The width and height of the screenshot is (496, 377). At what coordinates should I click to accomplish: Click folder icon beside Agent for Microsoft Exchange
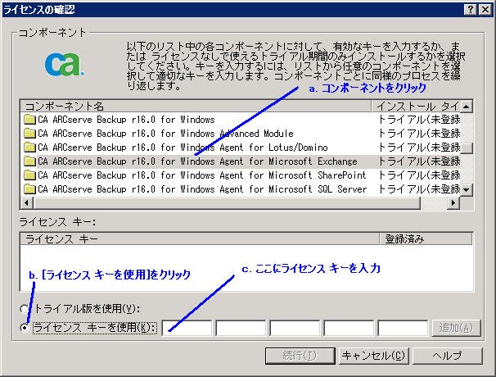[29, 161]
